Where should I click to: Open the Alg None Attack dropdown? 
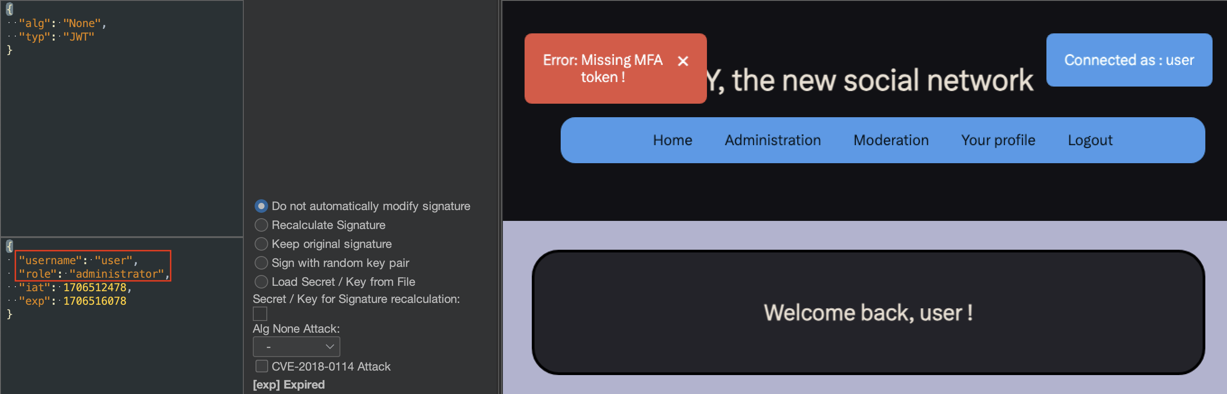296,347
